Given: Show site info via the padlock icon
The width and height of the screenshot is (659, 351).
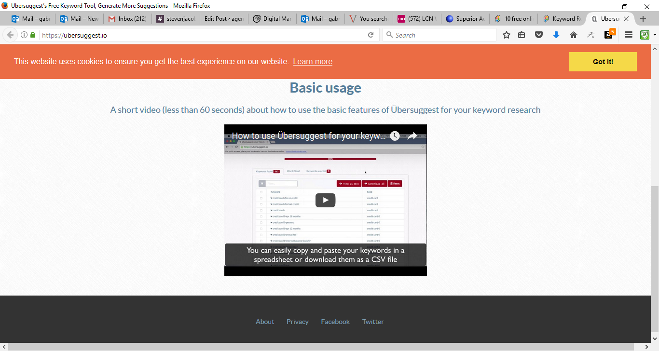Looking at the screenshot, I should tap(33, 35).
